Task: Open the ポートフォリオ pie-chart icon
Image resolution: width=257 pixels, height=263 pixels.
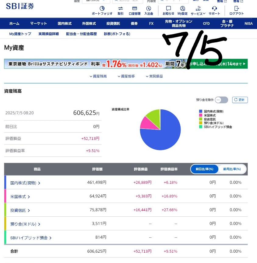Action: 102,9
